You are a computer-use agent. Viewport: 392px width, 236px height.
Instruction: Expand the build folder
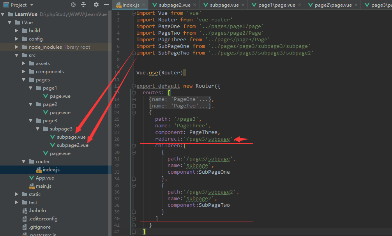16,31
